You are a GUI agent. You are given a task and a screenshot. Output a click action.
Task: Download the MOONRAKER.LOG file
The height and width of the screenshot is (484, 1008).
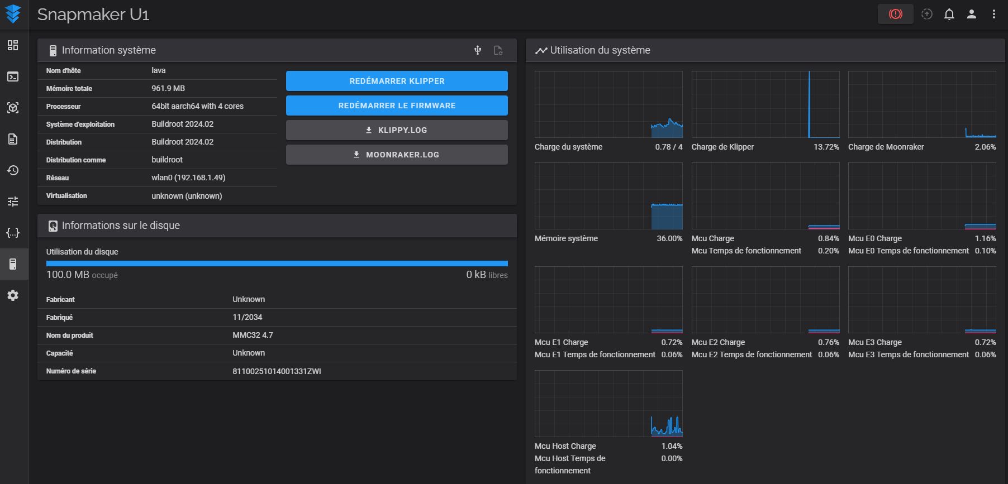pos(397,155)
